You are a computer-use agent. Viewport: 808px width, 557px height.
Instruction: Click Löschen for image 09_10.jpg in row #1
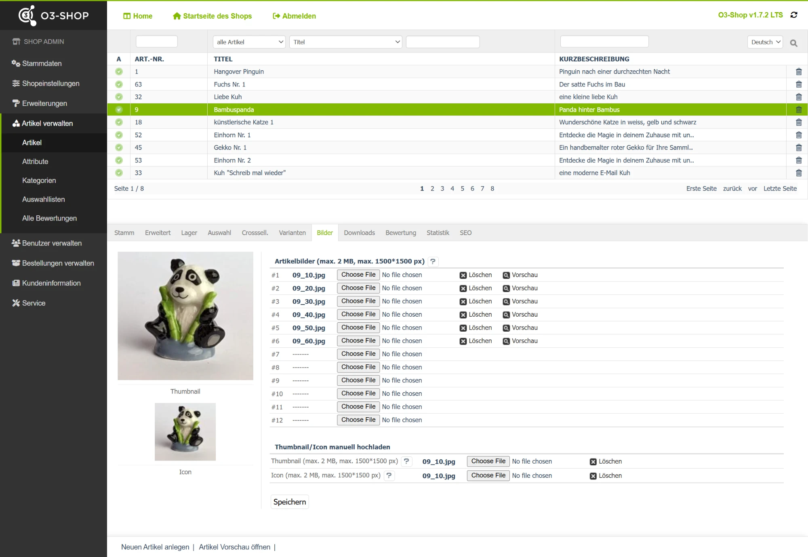476,275
